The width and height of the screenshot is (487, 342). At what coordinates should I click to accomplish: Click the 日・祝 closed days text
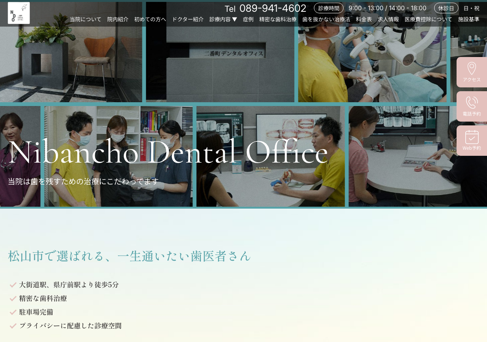(471, 8)
